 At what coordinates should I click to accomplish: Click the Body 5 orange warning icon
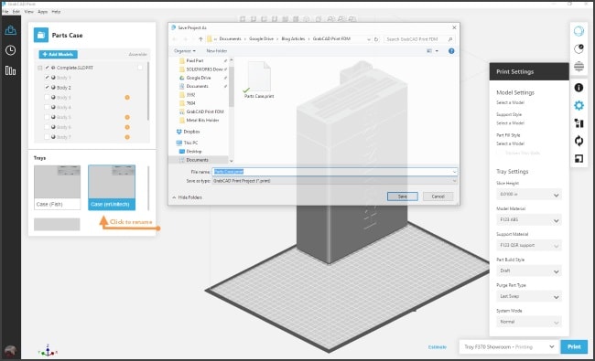pyautogui.click(x=127, y=117)
